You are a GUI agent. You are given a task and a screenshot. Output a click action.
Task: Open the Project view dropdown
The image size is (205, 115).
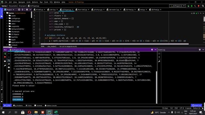[9, 10]
